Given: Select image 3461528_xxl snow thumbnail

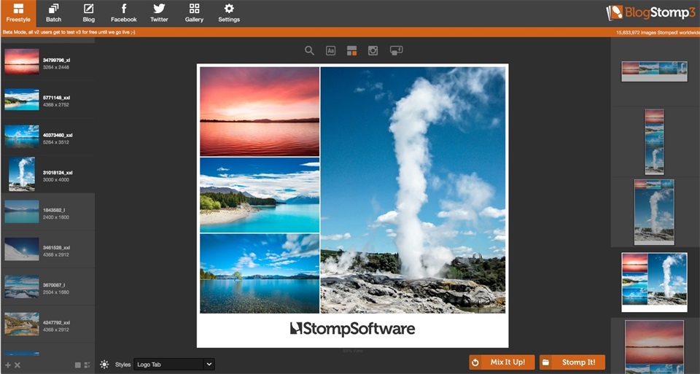Looking at the screenshot, I should coord(22,249).
